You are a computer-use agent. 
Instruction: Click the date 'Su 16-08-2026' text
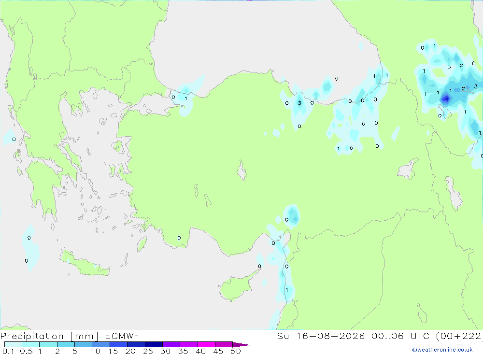coord(321,336)
